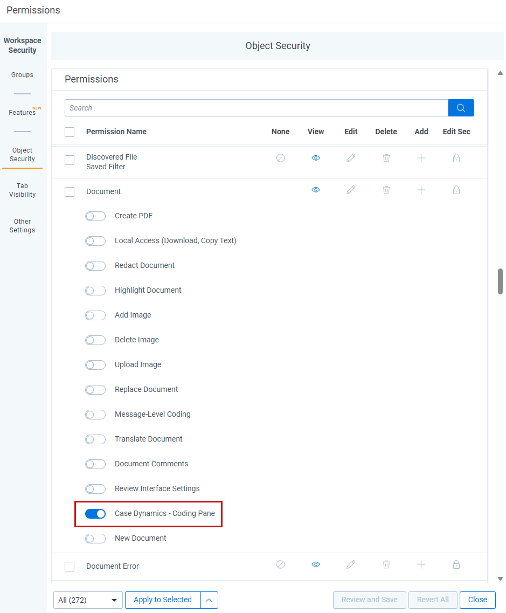The height and width of the screenshot is (613, 506).
Task: Click the scrollbar up arrow
Action: pyautogui.click(x=500, y=73)
